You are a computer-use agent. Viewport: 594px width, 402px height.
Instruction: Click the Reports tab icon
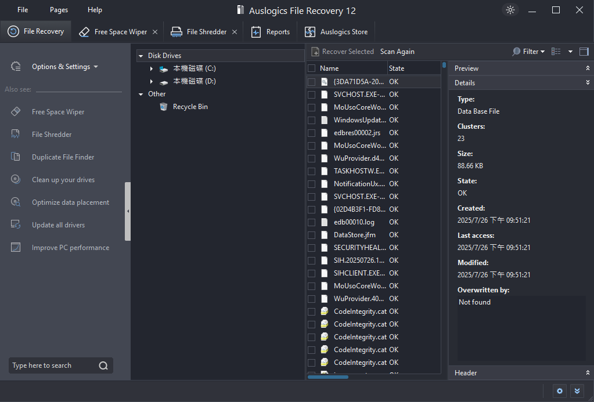click(256, 32)
